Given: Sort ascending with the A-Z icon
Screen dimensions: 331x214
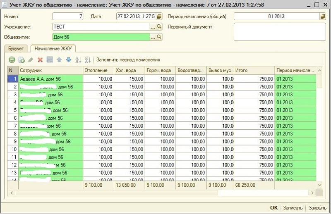Looking at the screenshot, I should click(78, 60).
